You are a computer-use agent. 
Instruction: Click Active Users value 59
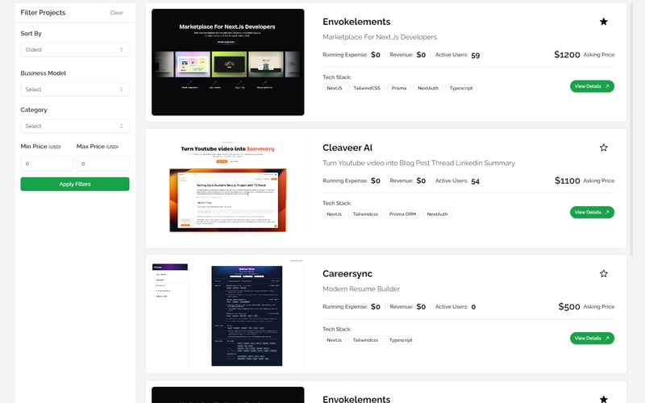475,55
